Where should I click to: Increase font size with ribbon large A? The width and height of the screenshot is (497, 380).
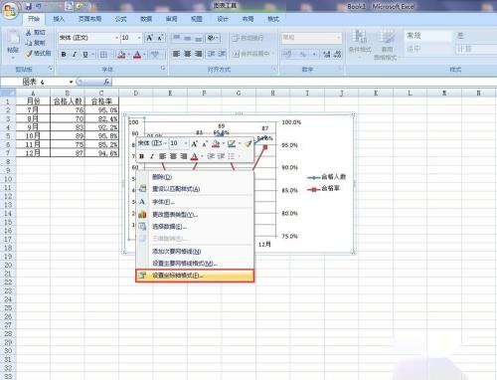(150, 38)
